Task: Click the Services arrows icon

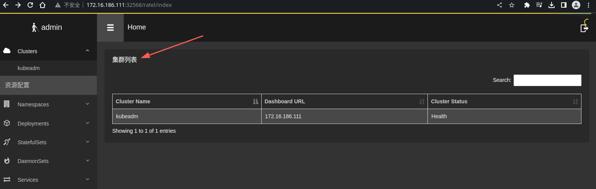Action: pos(7,179)
